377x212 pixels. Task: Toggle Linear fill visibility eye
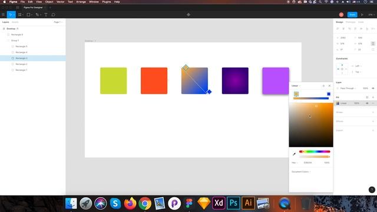[367, 104]
